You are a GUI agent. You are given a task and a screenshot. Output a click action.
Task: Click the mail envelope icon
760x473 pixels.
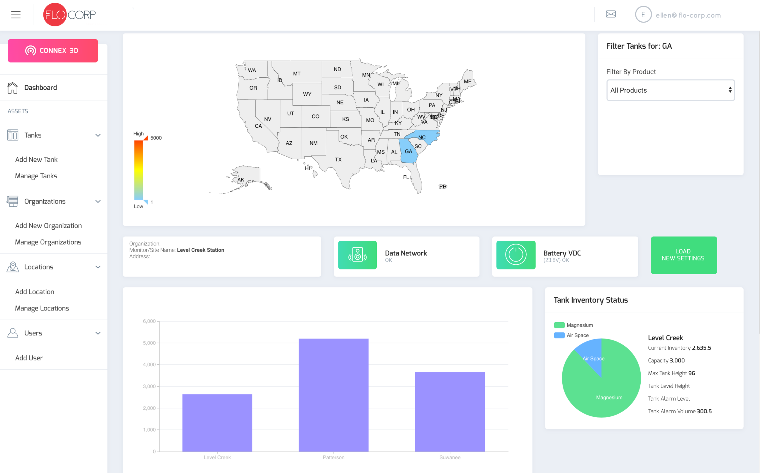(x=610, y=14)
